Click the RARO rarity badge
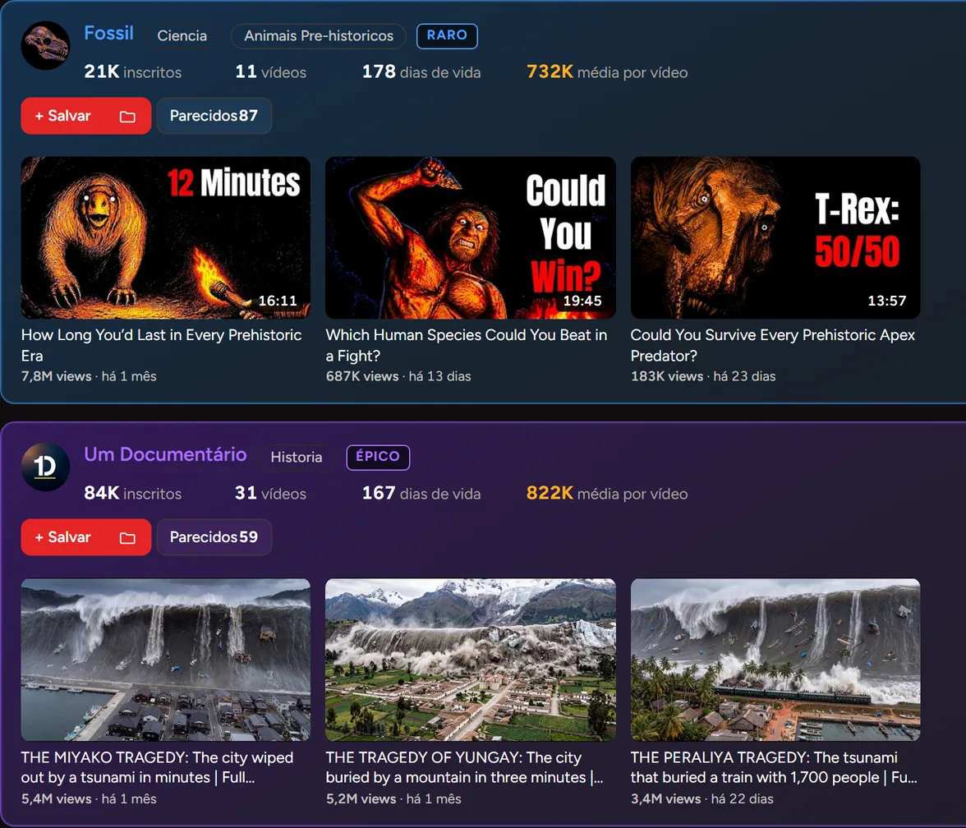The height and width of the screenshot is (828, 966). (x=447, y=36)
